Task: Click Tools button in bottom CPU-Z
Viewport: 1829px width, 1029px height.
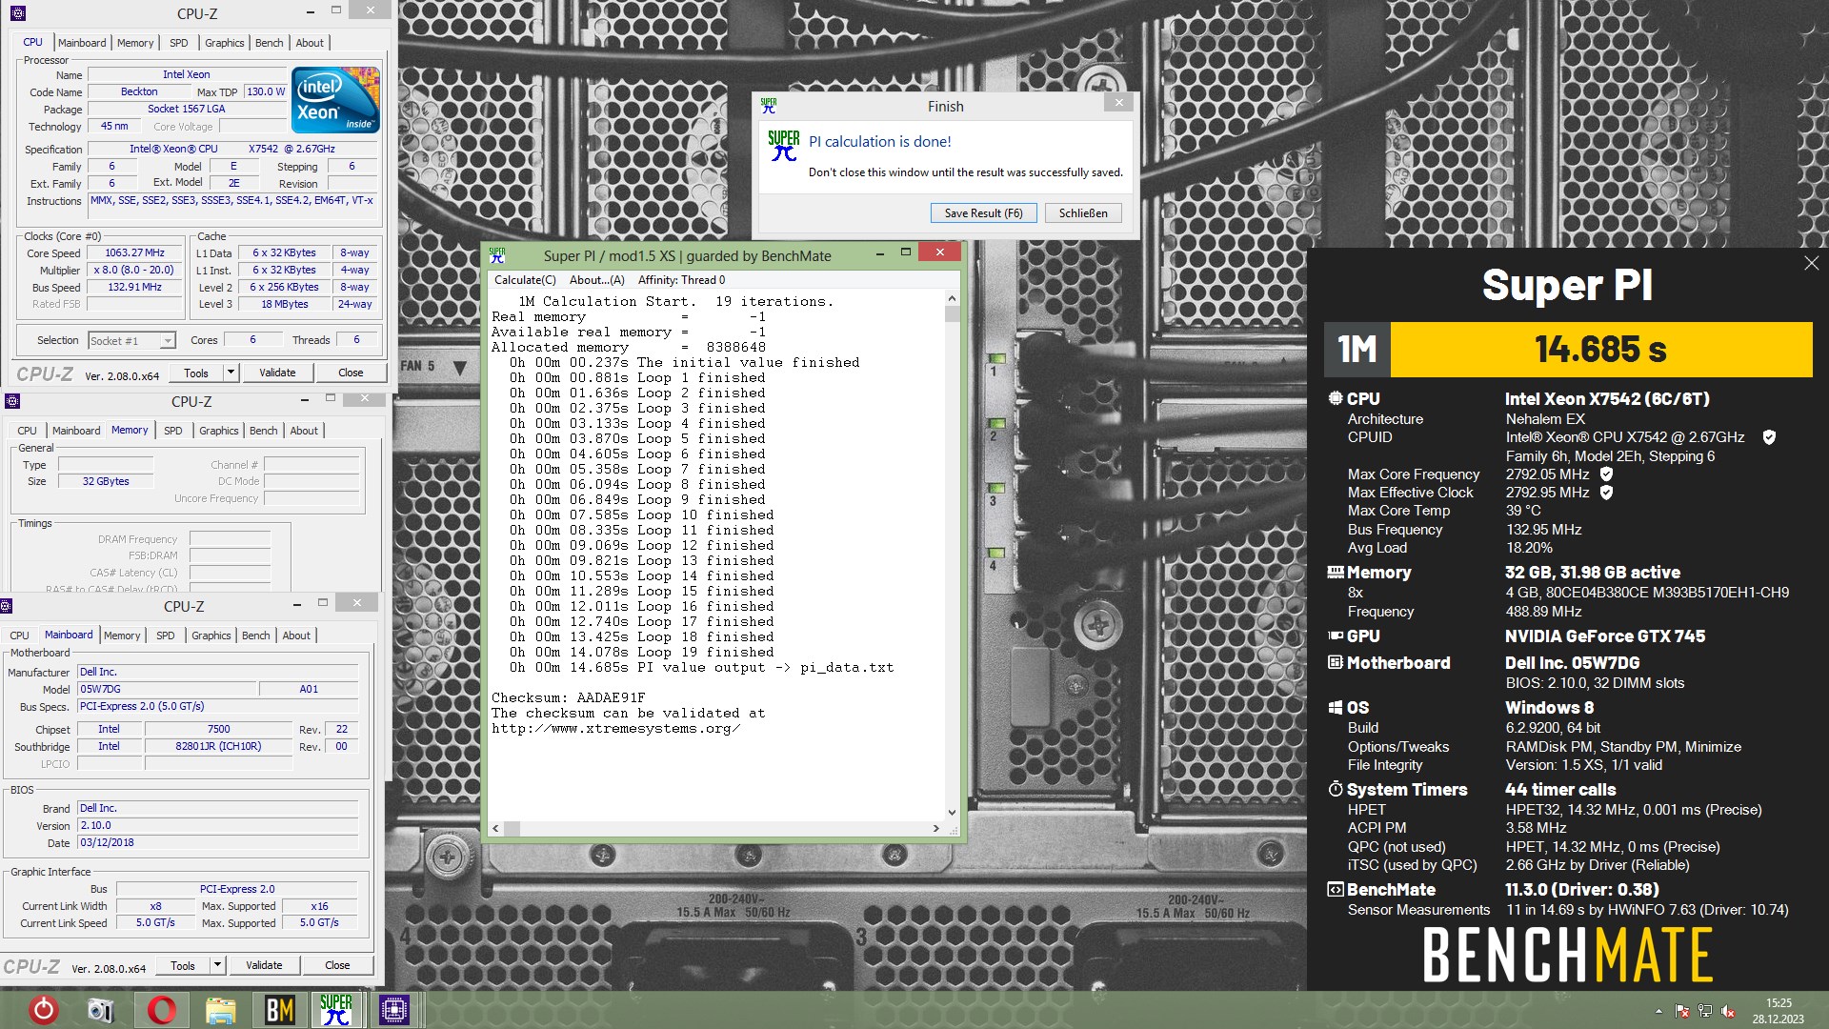Action: pyautogui.click(x=183, y=965)
